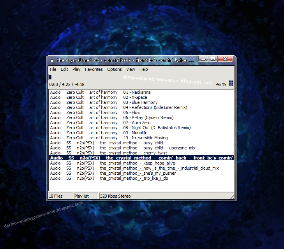The height and width of the screenshot is (249, 284).
Task: Select the keep_hope_alive track
Action: [x=141, y=163]
